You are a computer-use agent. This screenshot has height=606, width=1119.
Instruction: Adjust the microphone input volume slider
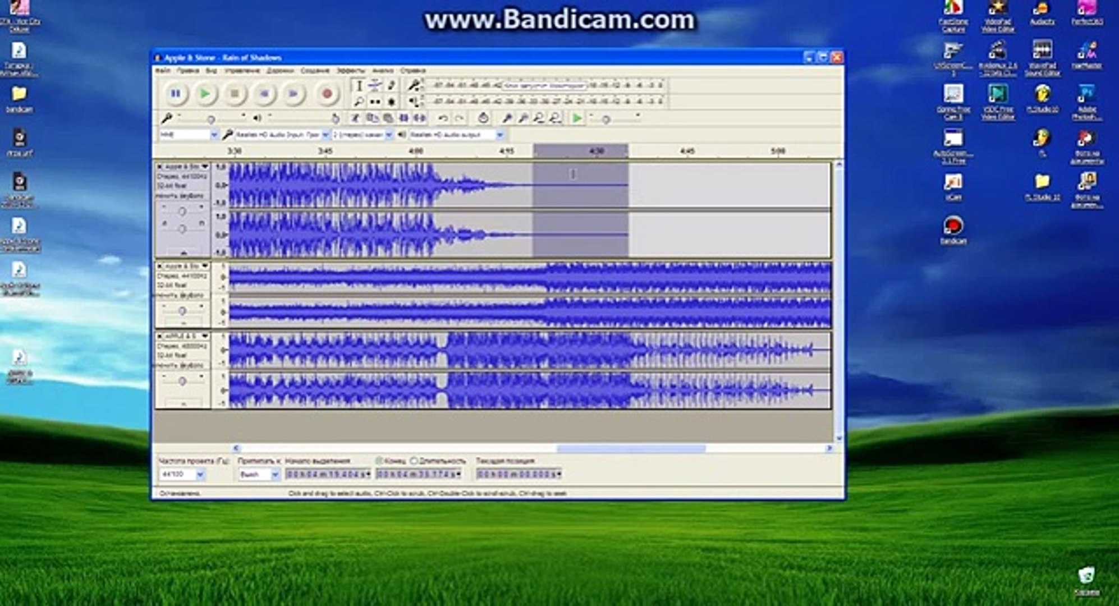coord(211,119)
